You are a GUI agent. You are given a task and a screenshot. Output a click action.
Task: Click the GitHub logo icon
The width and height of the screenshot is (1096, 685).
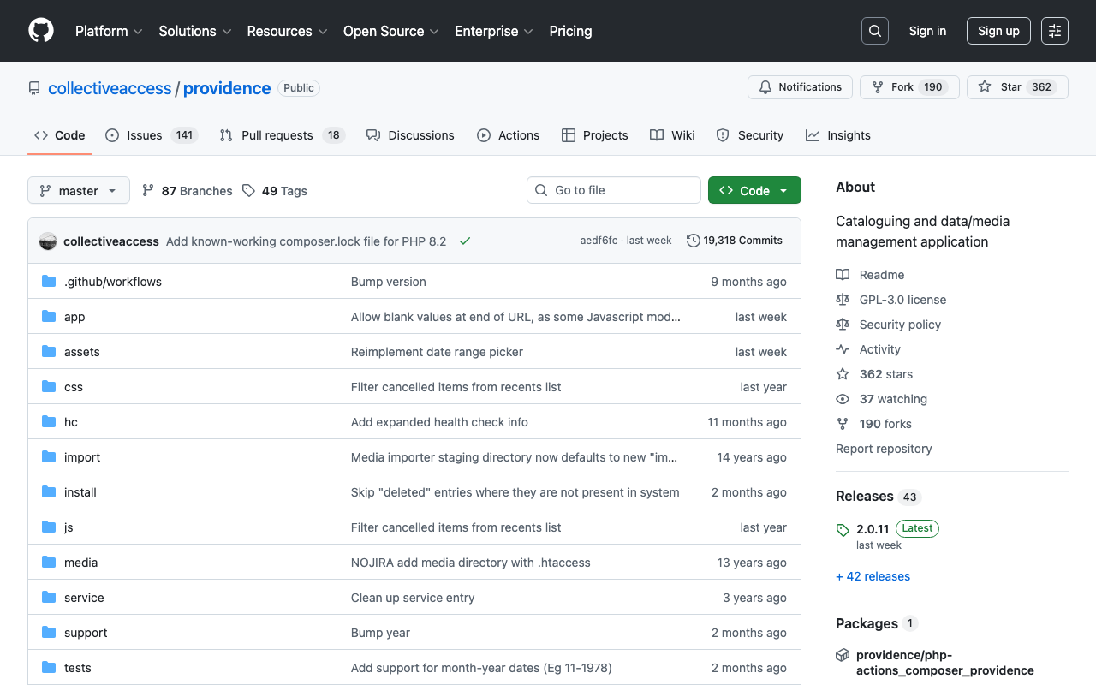(41, 31)
